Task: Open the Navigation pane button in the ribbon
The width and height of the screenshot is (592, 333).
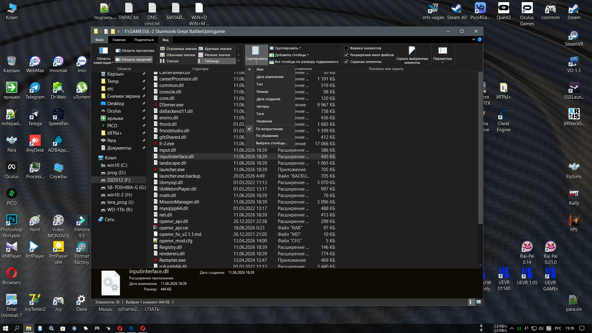Action: pos(104,56)
